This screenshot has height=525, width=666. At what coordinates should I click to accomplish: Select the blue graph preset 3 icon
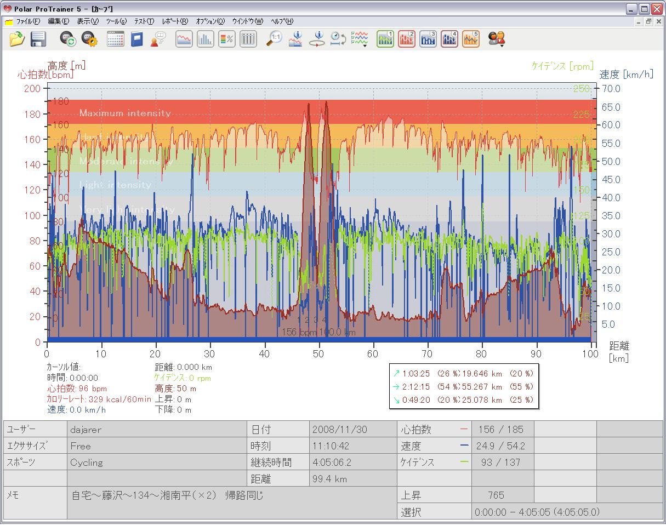click(x=428, y=39)
